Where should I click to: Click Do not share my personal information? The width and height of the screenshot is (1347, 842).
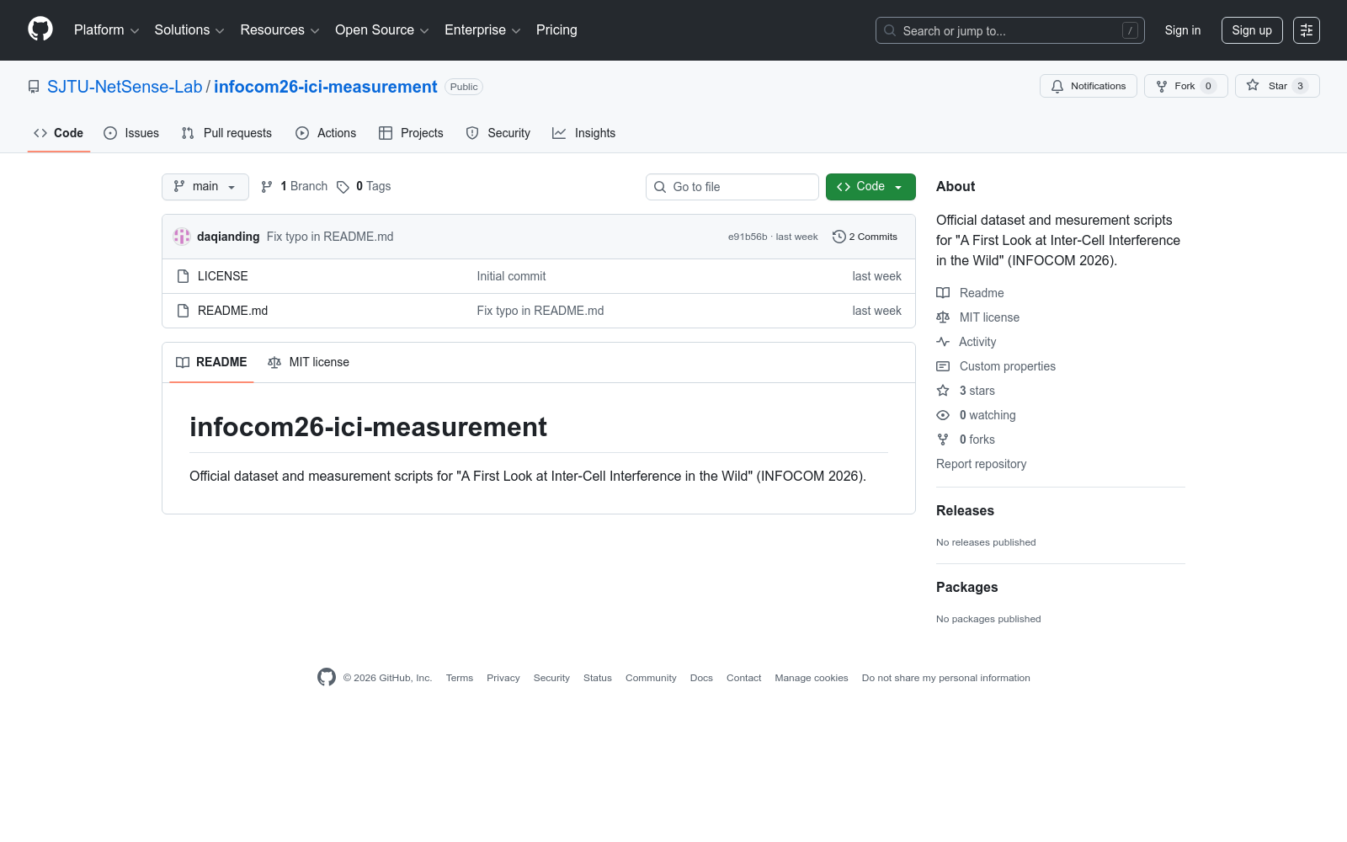pos(946,678)
